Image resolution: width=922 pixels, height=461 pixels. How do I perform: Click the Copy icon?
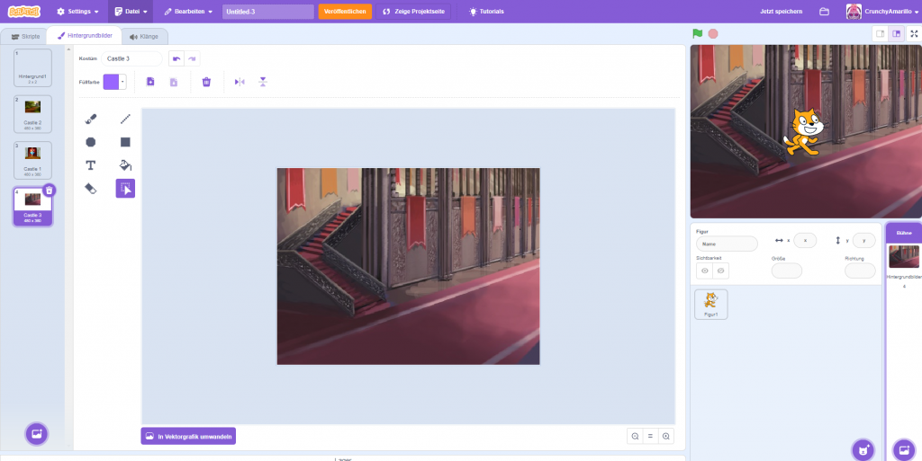[x=150, y=82]
